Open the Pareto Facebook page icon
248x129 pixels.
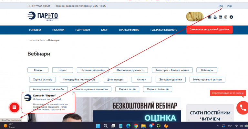[x=210, y=17]
